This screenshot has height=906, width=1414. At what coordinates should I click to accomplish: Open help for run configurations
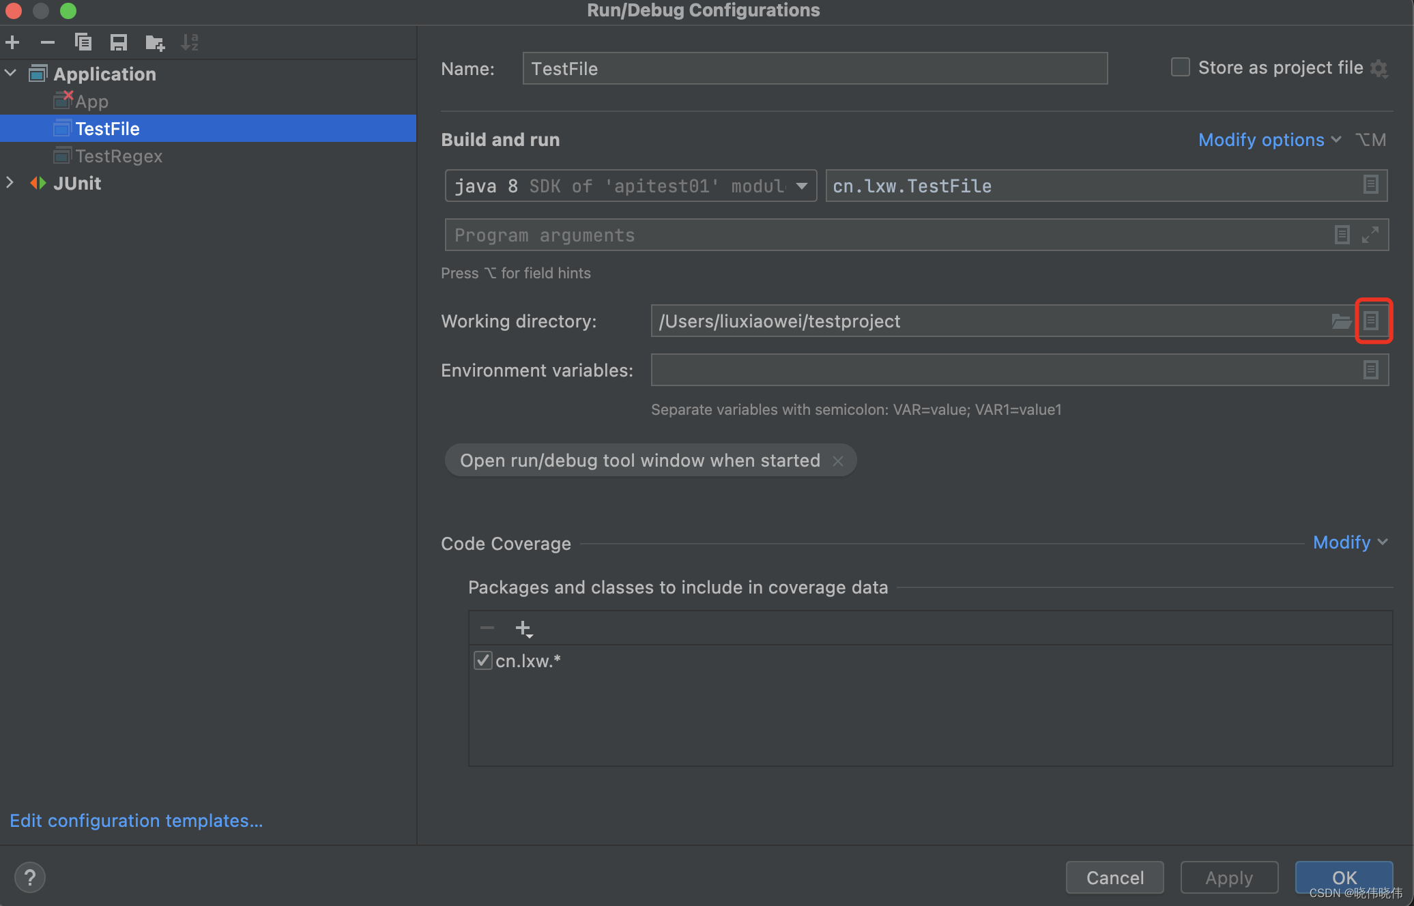click(30, 877)
